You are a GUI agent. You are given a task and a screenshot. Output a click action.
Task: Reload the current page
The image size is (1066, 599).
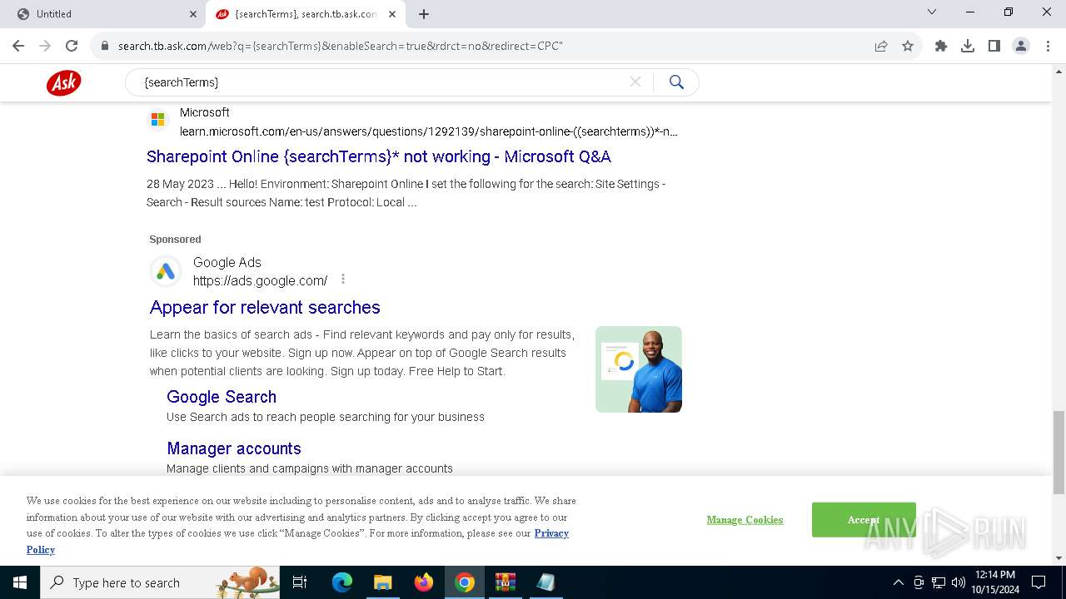[x=72, y=46]
